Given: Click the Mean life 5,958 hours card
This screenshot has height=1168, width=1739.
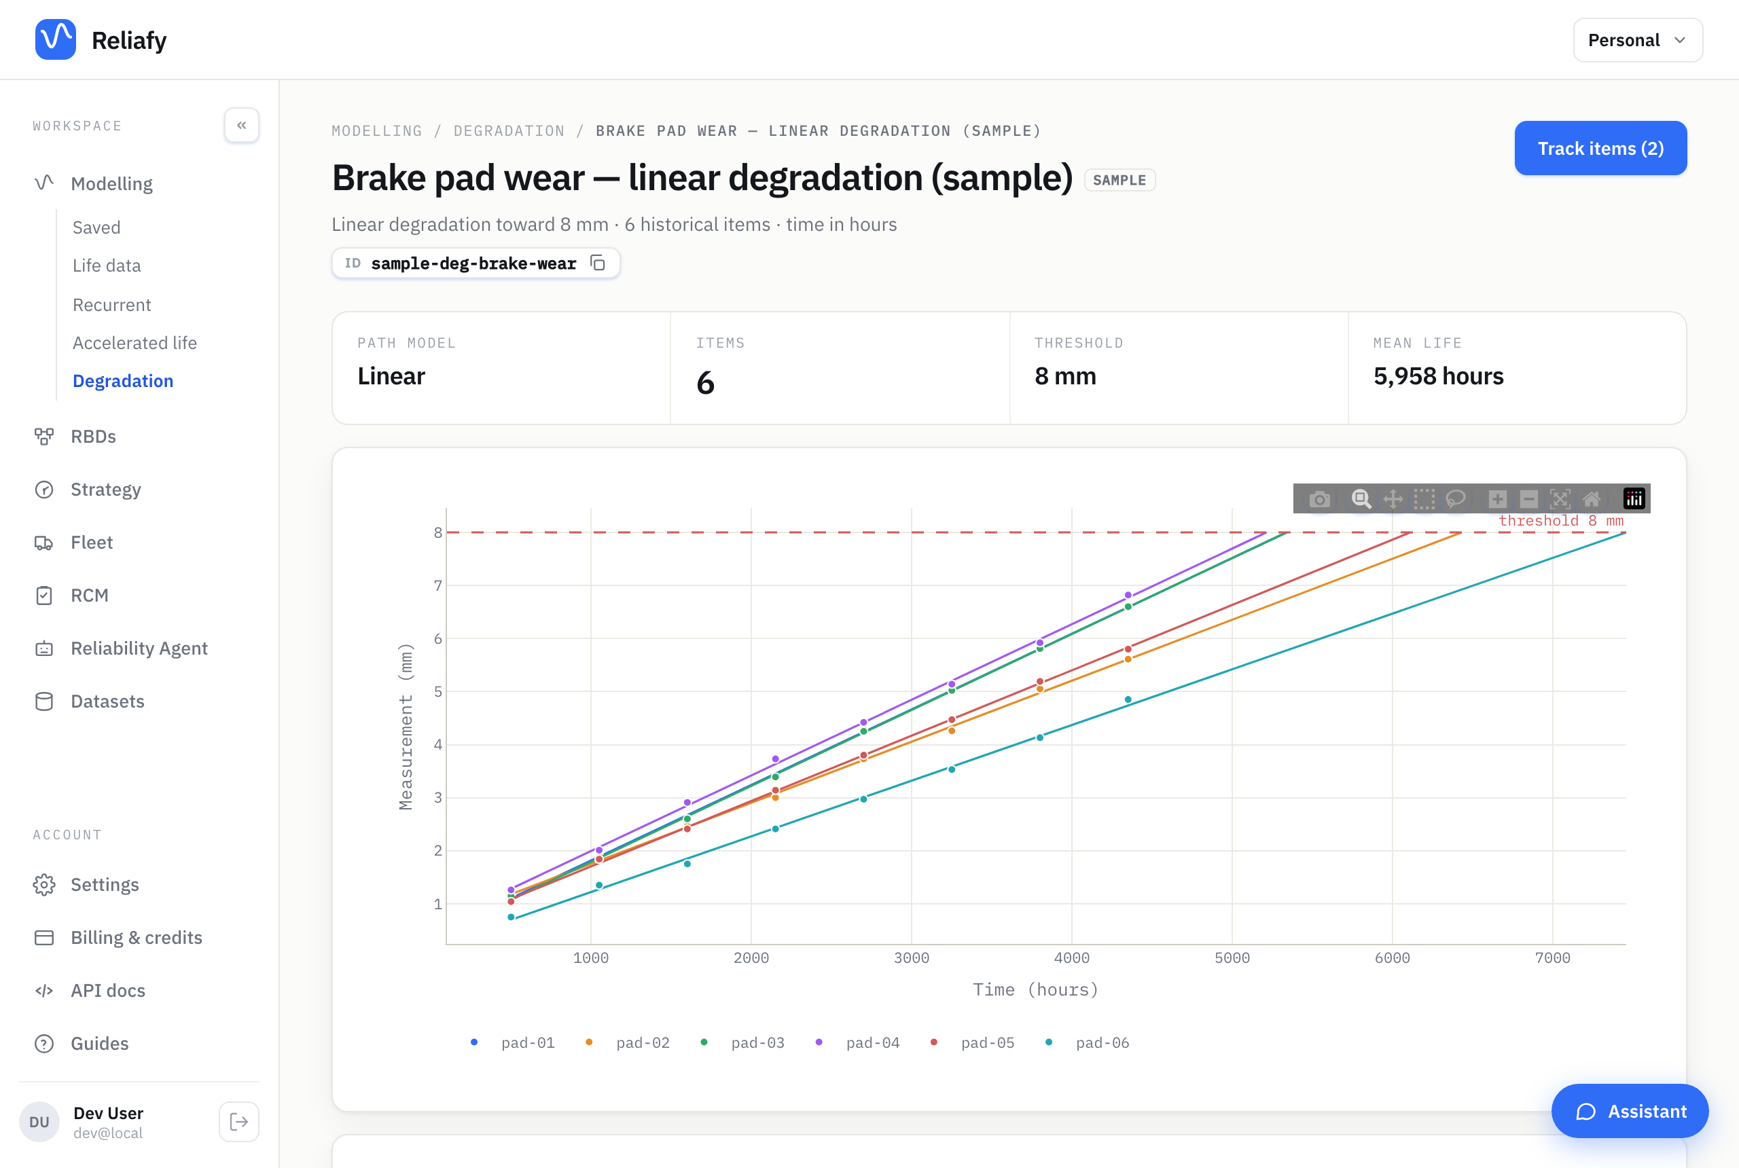Looking at the screenshot, I should (1516, 368).
